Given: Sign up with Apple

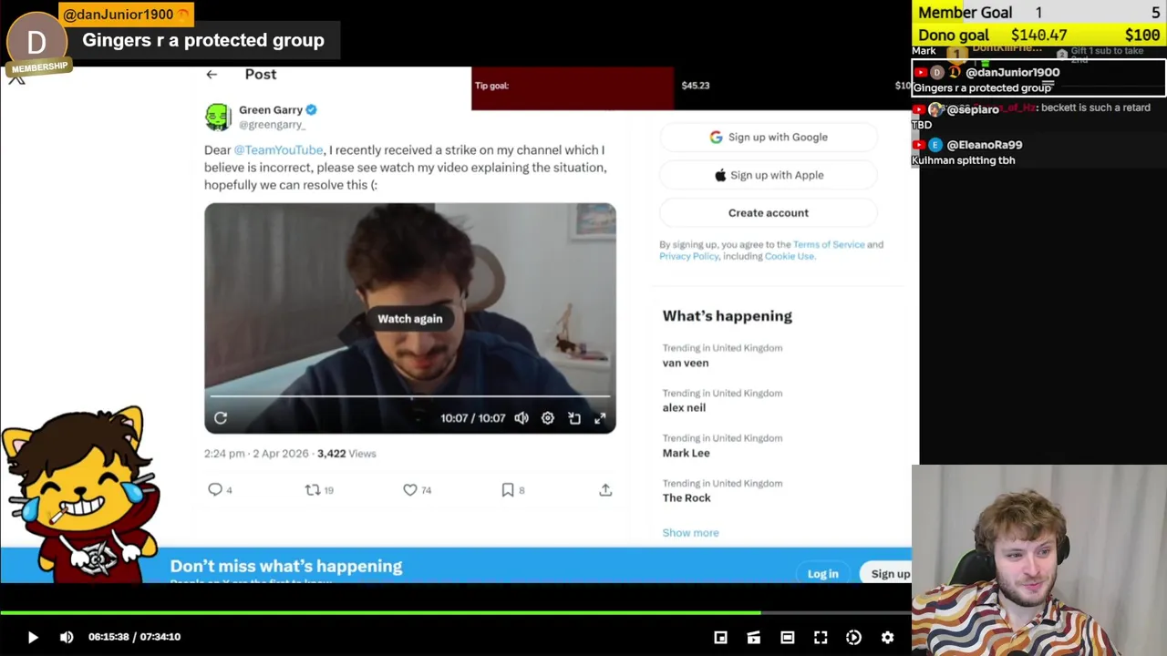Looking at the screenshot, I should [x=769, y=175].
